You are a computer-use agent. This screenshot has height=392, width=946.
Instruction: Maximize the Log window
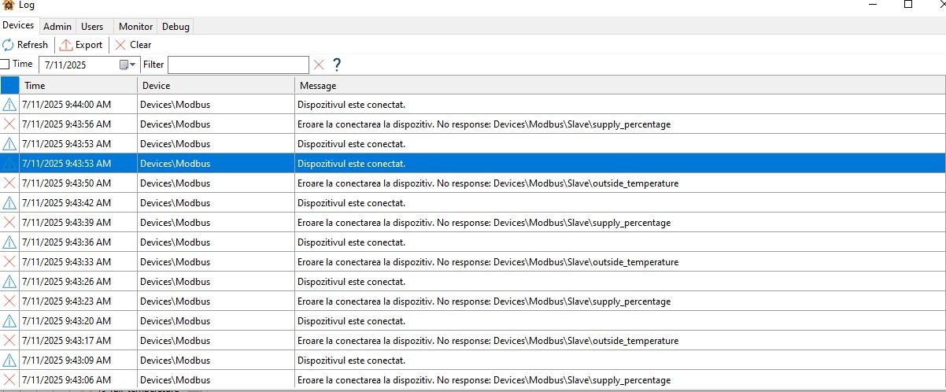coord(907,5)
